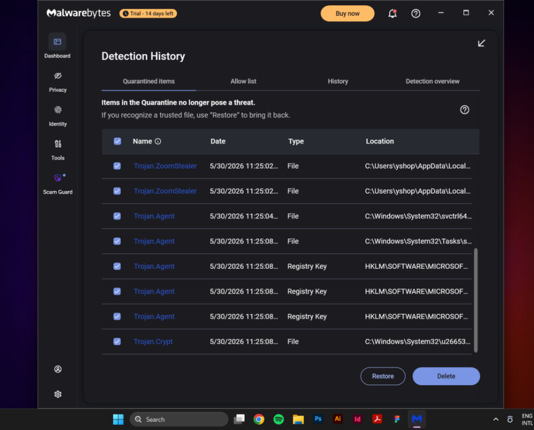Sort by the Date column header
The image size is (534, 430).
[x=218, y=142]
